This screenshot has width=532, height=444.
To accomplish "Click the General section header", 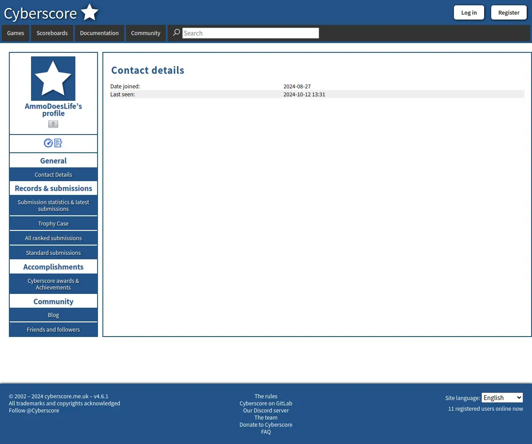I will (x=53, y=161).
